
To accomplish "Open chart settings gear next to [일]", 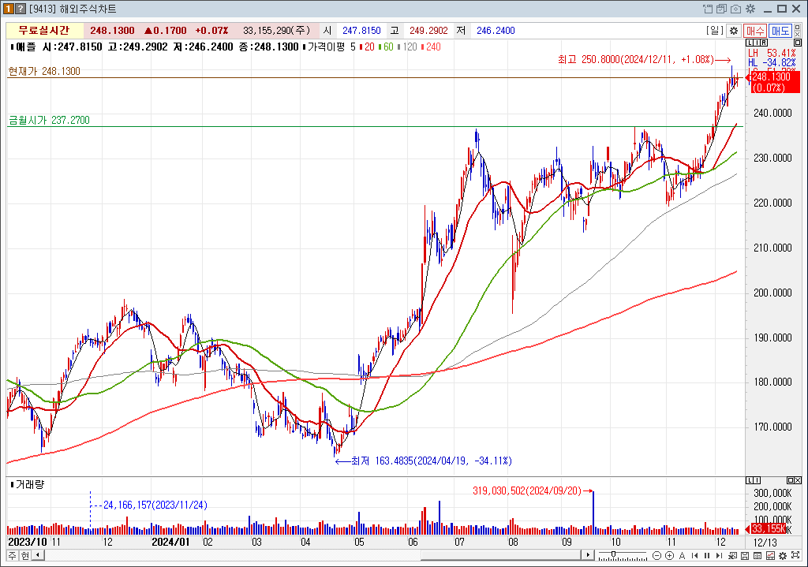I will (x=733, y=31).
